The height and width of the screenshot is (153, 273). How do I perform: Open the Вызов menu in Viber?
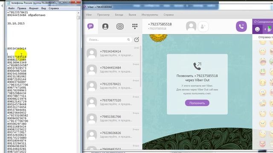click(132, 15)
